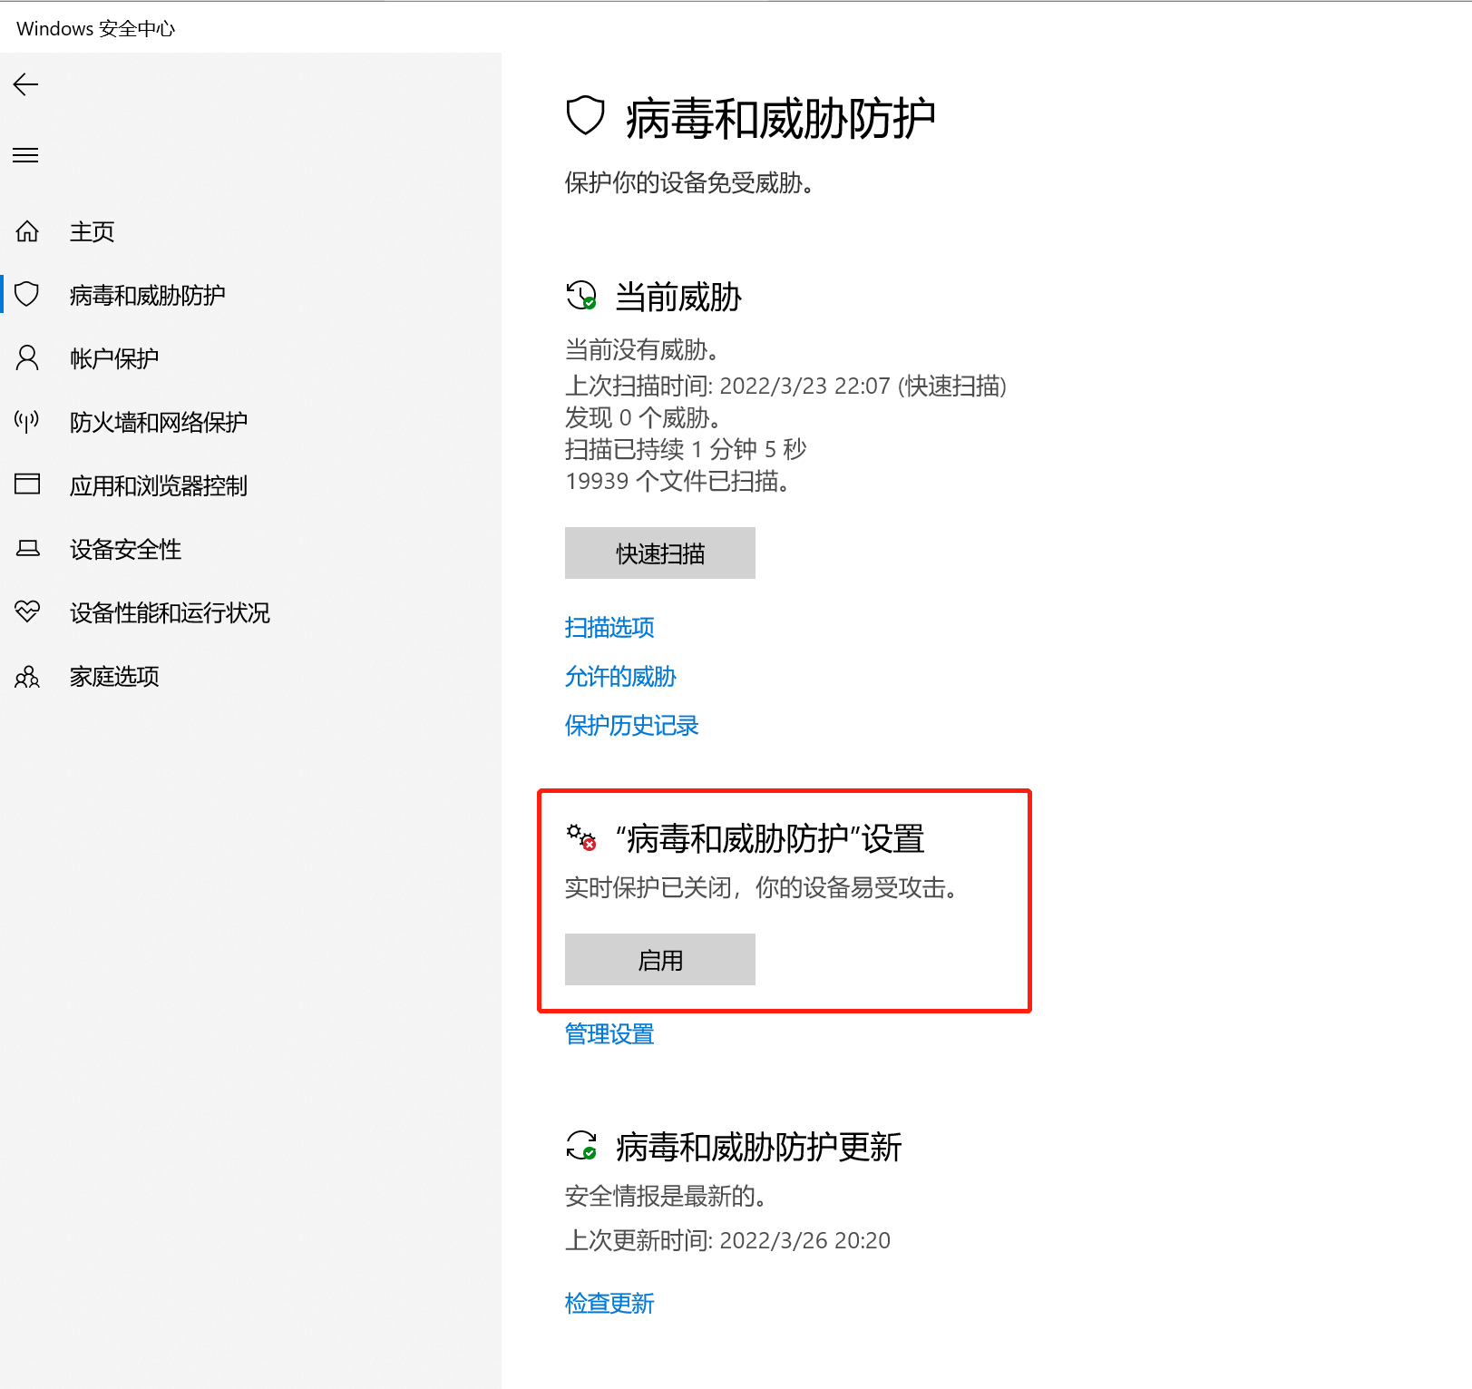Go to 家庭选项
This screenshot has width=1472, height=1389.
114,677
